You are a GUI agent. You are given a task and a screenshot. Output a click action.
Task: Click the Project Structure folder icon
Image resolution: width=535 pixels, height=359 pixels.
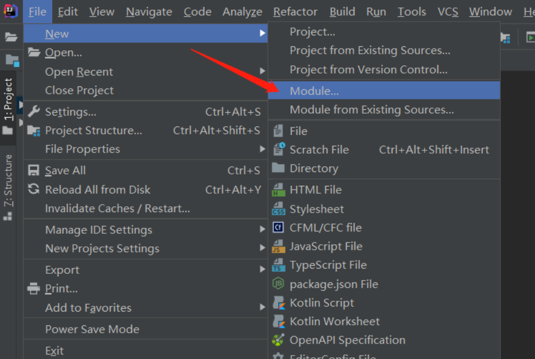[x=34, y=130]
